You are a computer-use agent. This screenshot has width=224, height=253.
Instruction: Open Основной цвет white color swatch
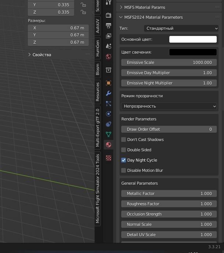[x=193, y=39]
